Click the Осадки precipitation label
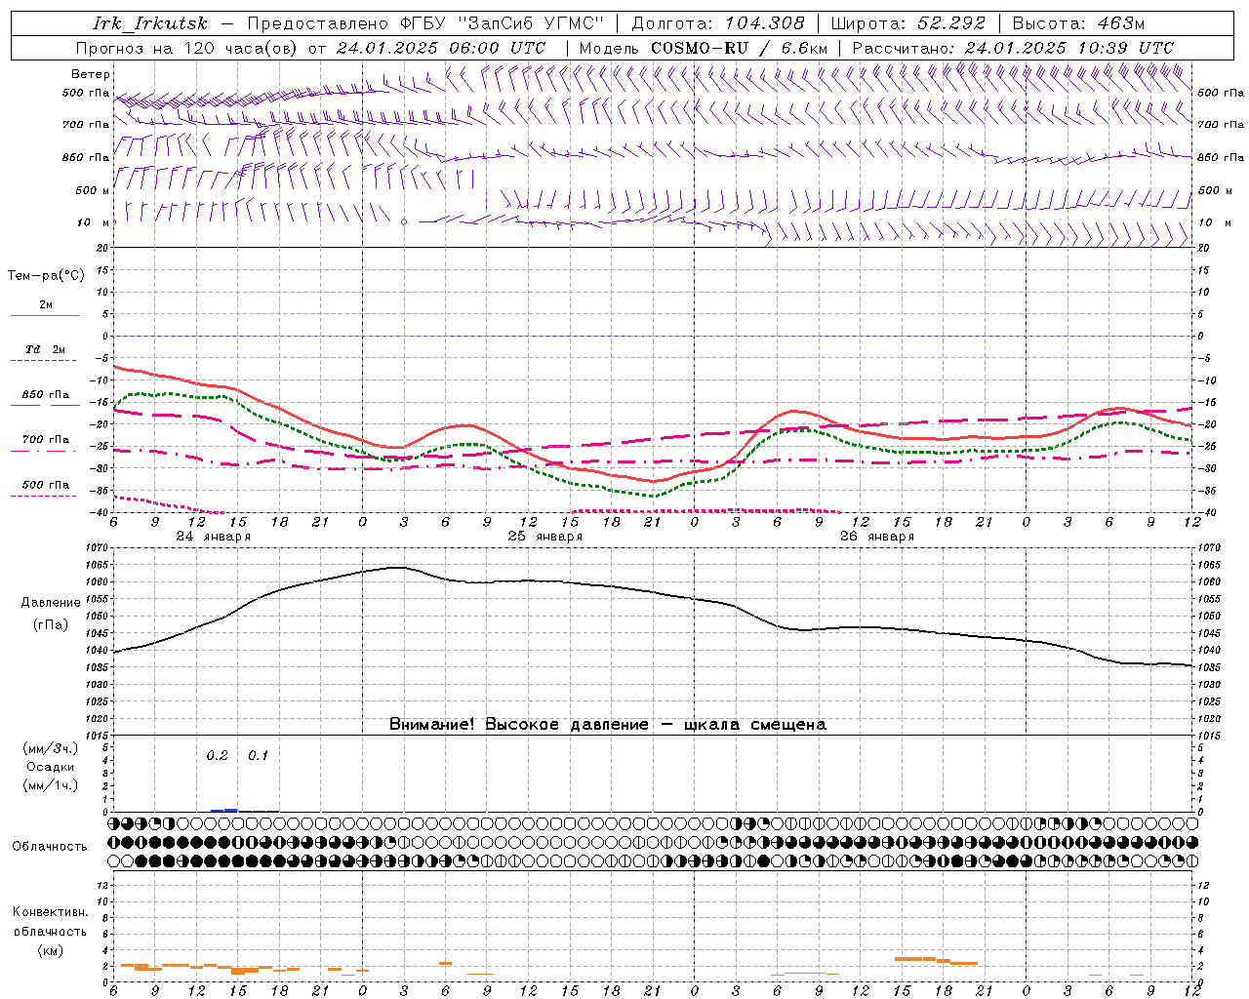 (x=51, y=767)
